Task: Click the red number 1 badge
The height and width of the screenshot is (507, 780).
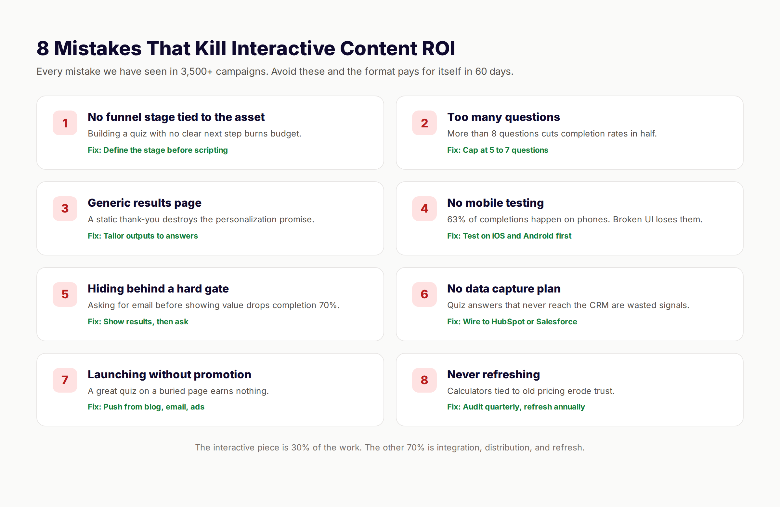Action: (x=65, y=123)
